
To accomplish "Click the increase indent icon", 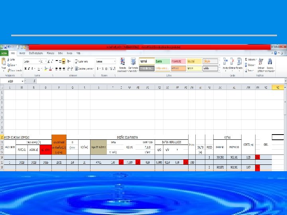I will pos(71,69).
